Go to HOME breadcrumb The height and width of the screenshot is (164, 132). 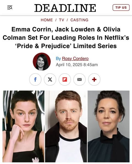(x=47, y=20)
